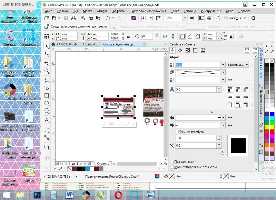Switch to the Fill section in object properties

click(x=180, y=50)
